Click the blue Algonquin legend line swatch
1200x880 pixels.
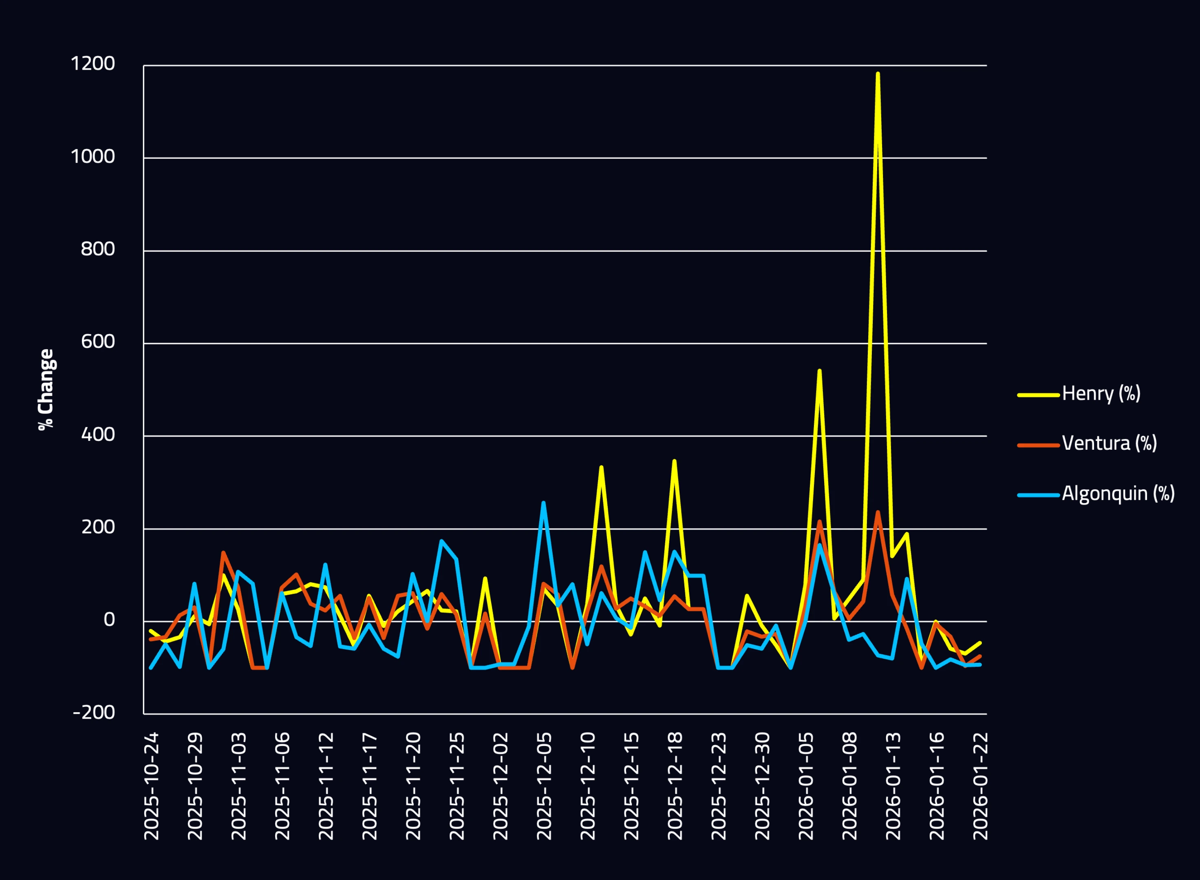(x=1038, y=495)
